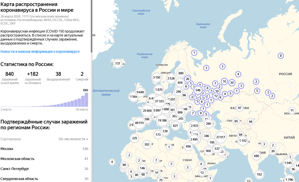Image resolution: width=299 pixels, height=182 pixels.
Task: Open the 'По численности' sorting dropdown
Action: point(73,139)
